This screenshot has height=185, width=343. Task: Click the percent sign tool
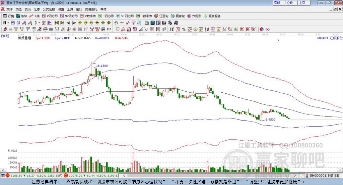(x=184, y=29)
